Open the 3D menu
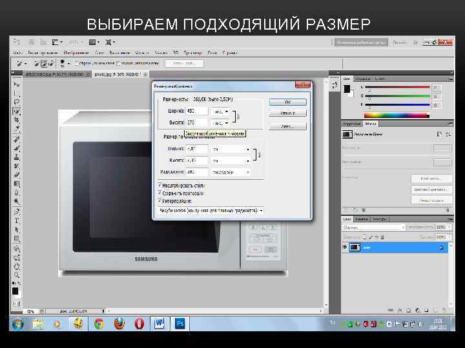The height and width of the screenshot is (348, 465). 176,53
